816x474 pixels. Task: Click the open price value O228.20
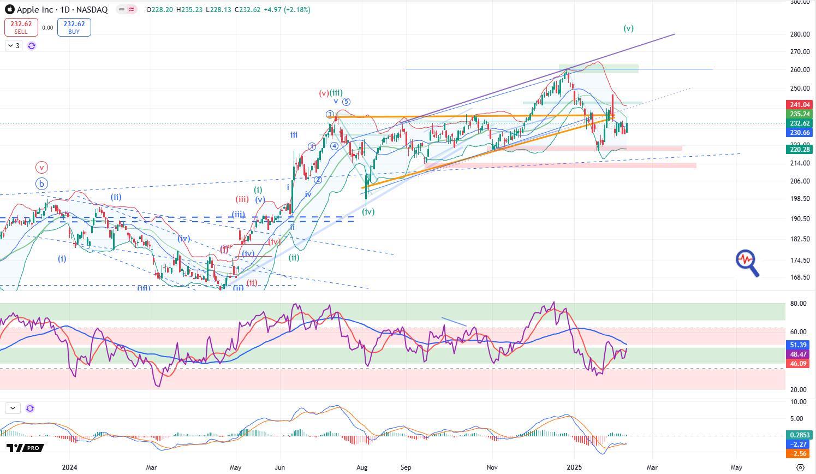(x=159, y=10)
